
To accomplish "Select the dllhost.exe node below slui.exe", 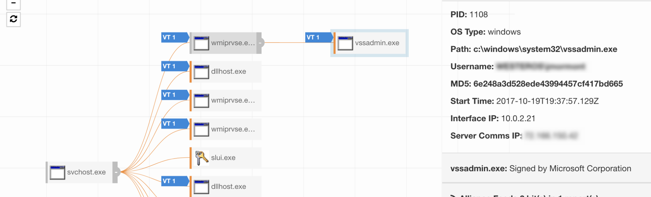I will (x=228, y=187).
